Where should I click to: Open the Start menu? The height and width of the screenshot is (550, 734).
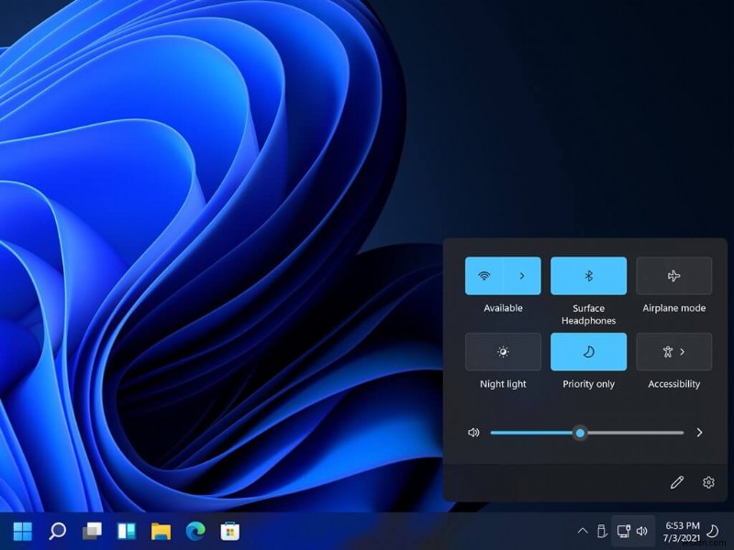pos(22,531)
